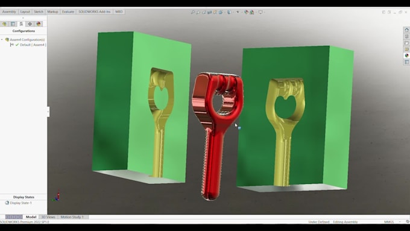Open the File Explorer task pane icon
Image resolution: width=410 pixels, height=231 pixels.
coord(406,43)
